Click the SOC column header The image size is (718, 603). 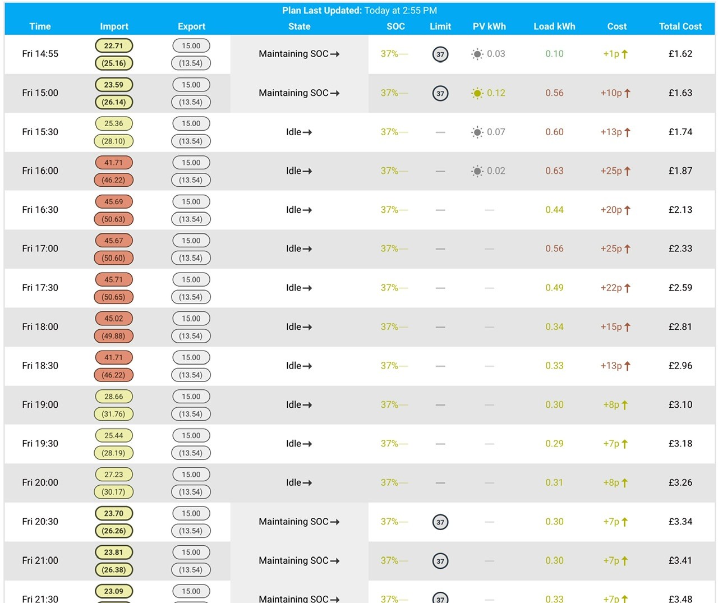(x=395, y=26)
